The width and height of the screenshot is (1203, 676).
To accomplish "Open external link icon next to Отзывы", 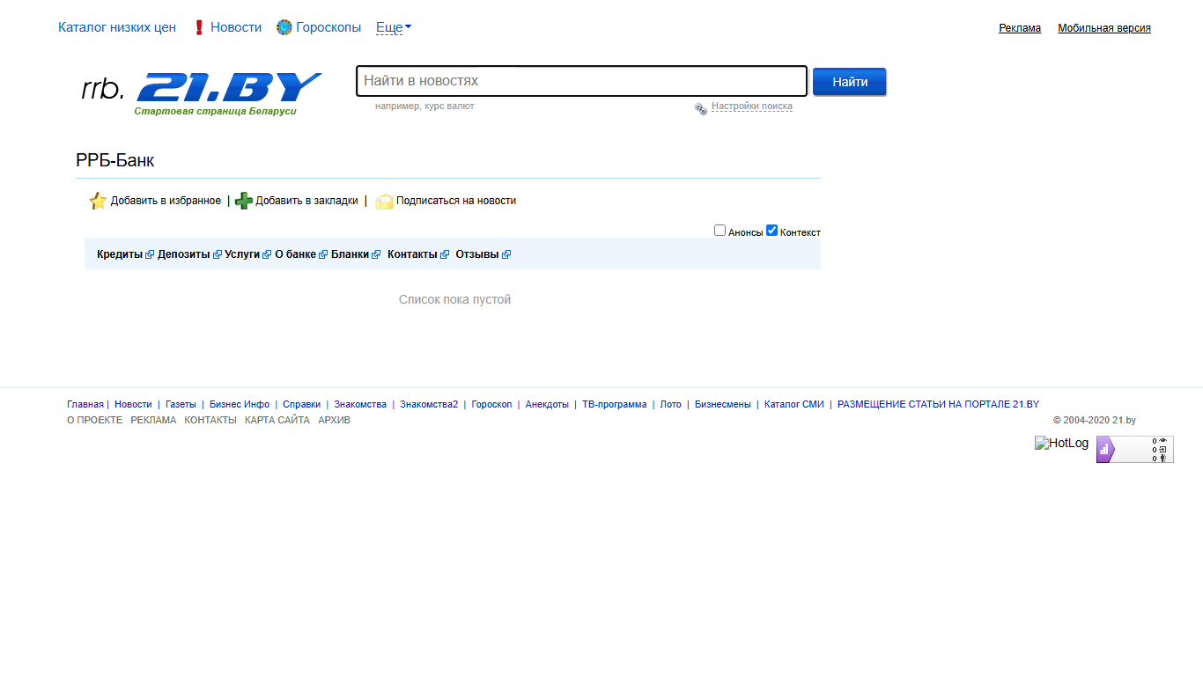I will [506, 254].
